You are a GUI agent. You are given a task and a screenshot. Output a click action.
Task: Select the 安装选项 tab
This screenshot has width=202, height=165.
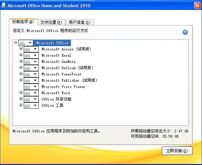tap(23, 22)
